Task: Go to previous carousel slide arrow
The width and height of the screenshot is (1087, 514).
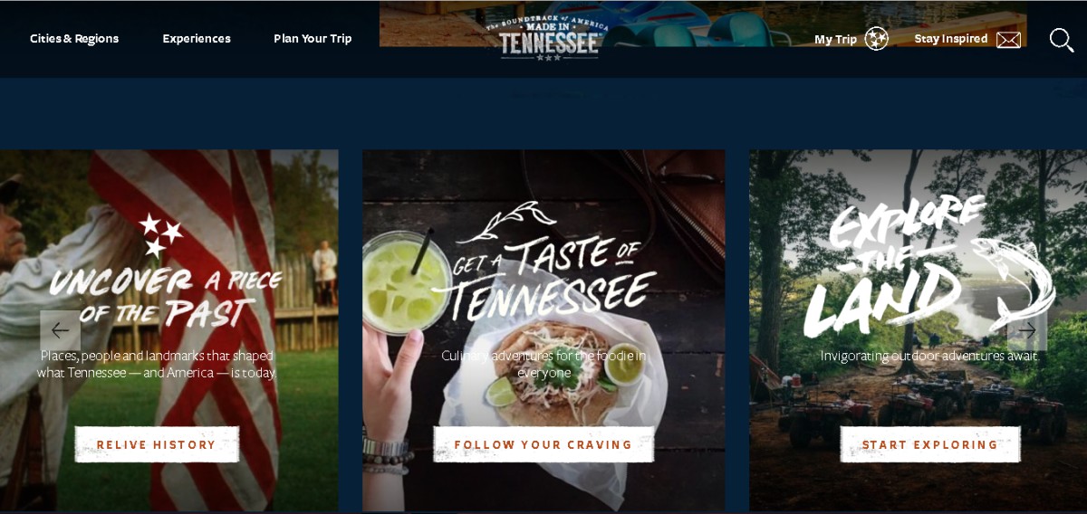Action: click(x=60, y=330)
